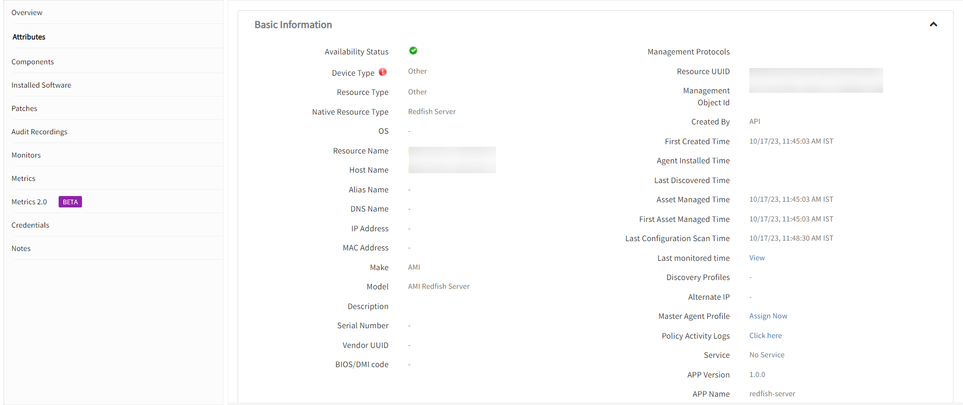Click the BIOS/DMI code label
Viewport: 963px width, 405px height.
[x=362, y=365]
